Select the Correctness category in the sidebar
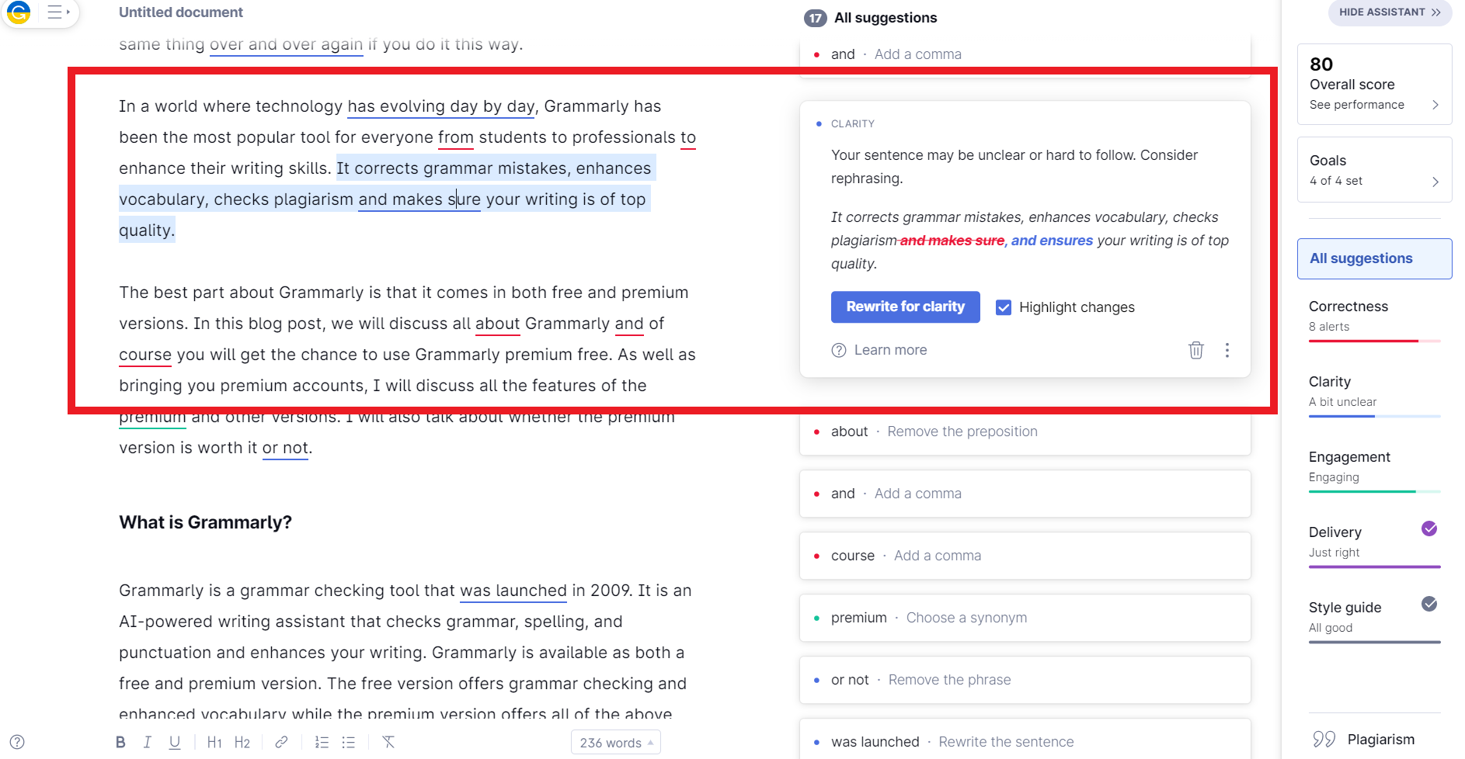The height and width of the screenshot is (759, 1465). 1348,307
